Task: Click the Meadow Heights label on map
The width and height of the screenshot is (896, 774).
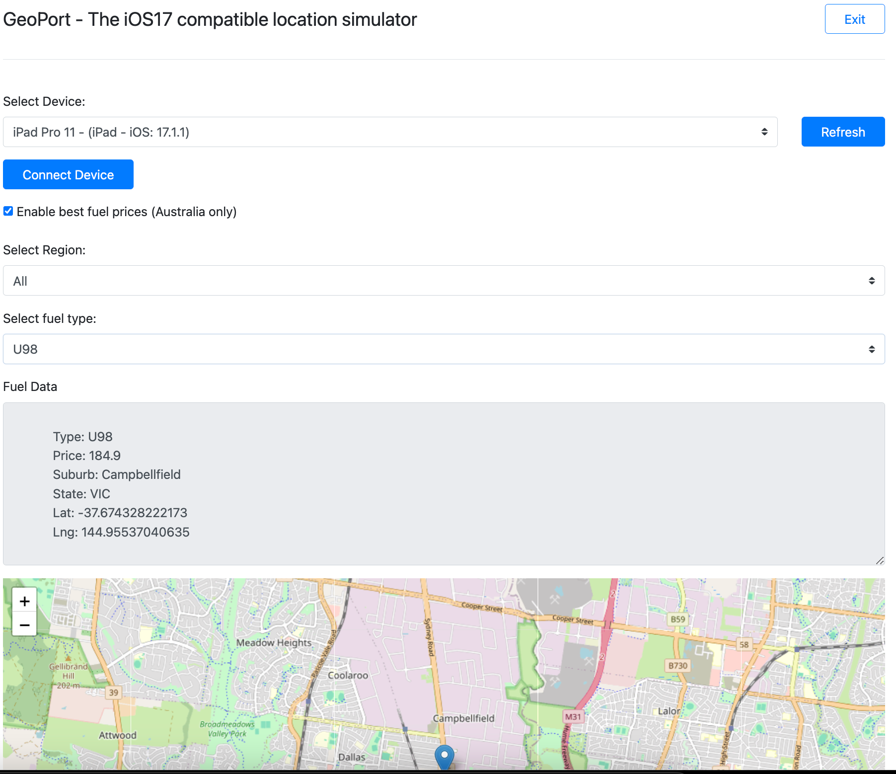Action: 274,643
